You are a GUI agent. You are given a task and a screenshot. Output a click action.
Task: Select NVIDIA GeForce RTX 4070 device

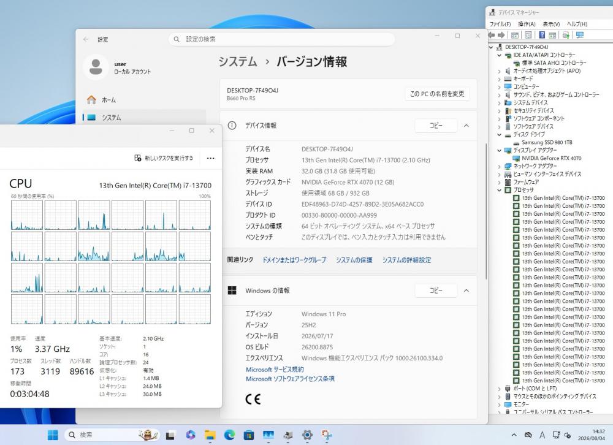[x=551, y=158]
